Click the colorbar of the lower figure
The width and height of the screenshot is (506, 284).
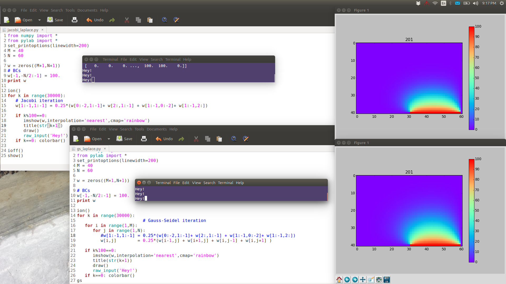coord(471,210)
